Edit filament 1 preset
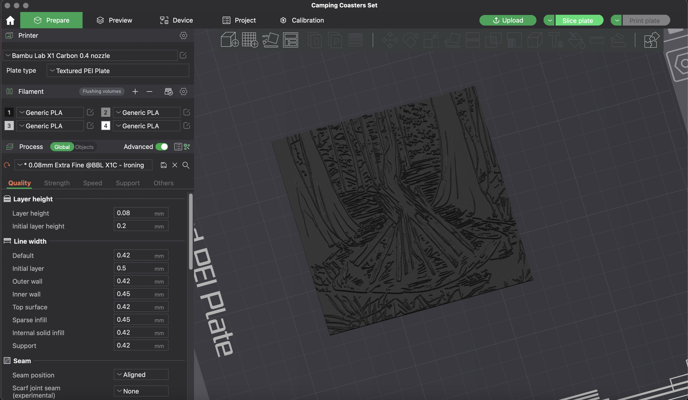688x400 pixels. 90,112
